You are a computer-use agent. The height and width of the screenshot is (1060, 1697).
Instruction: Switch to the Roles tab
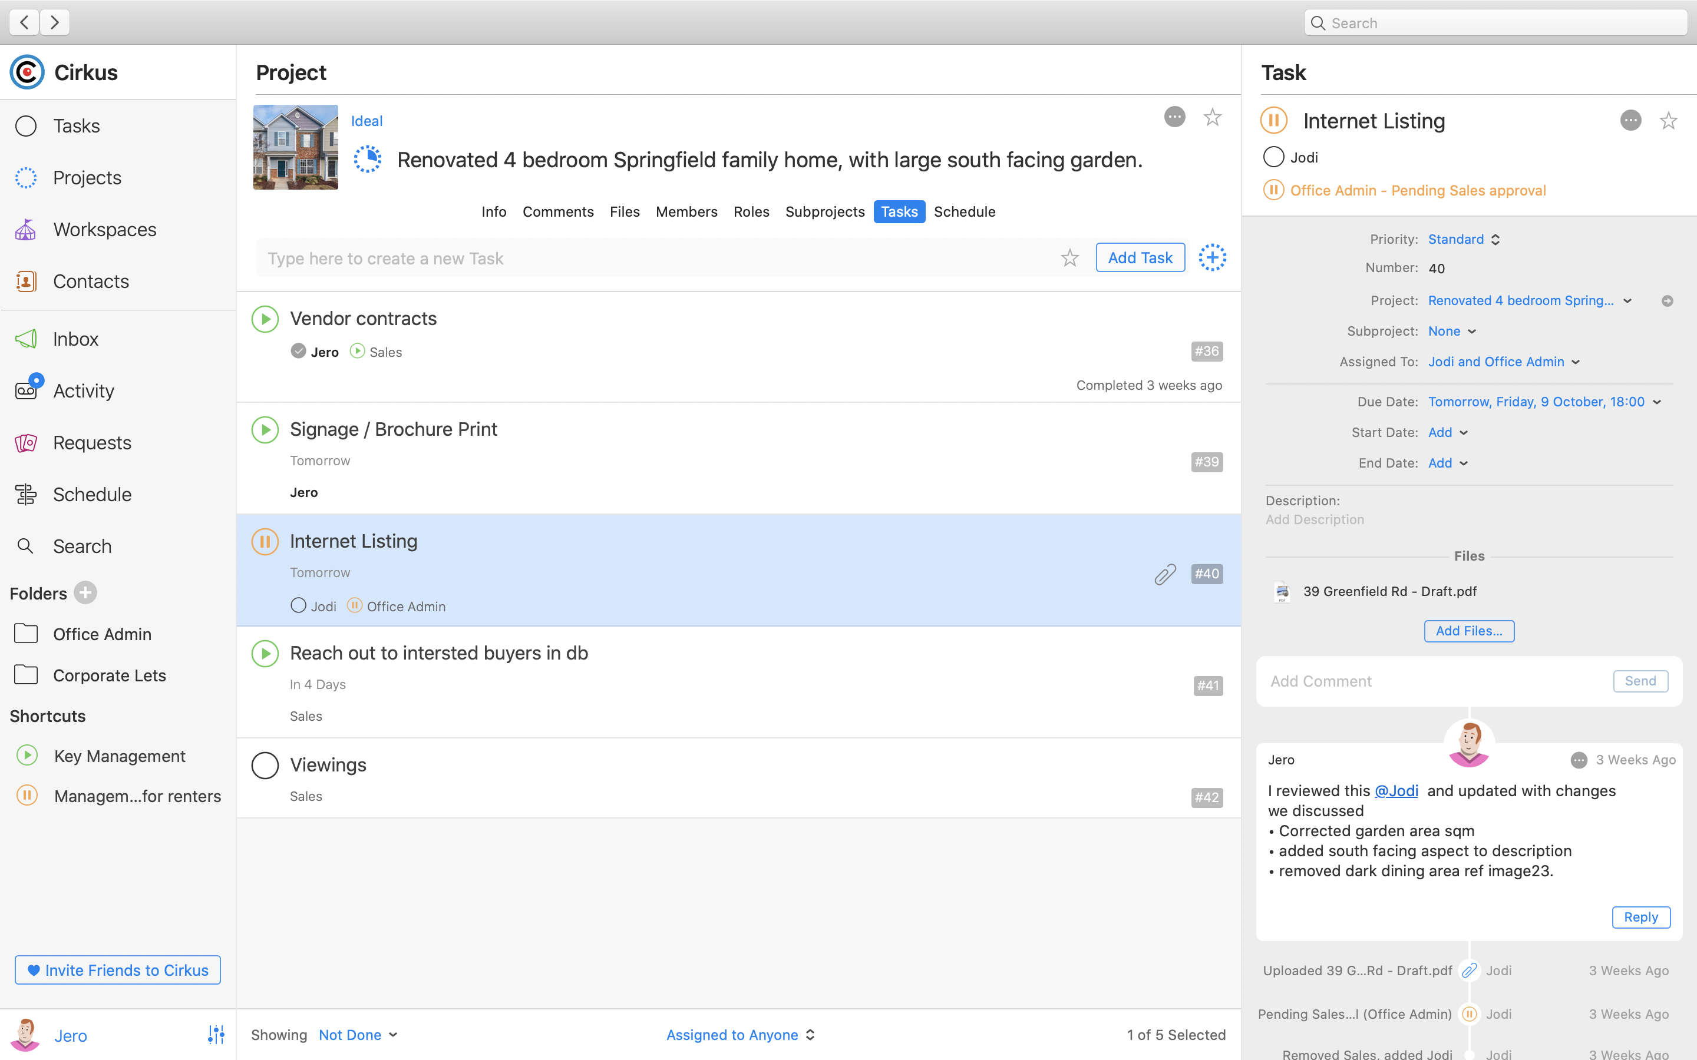pyautogui.click(x=751, y=212)
